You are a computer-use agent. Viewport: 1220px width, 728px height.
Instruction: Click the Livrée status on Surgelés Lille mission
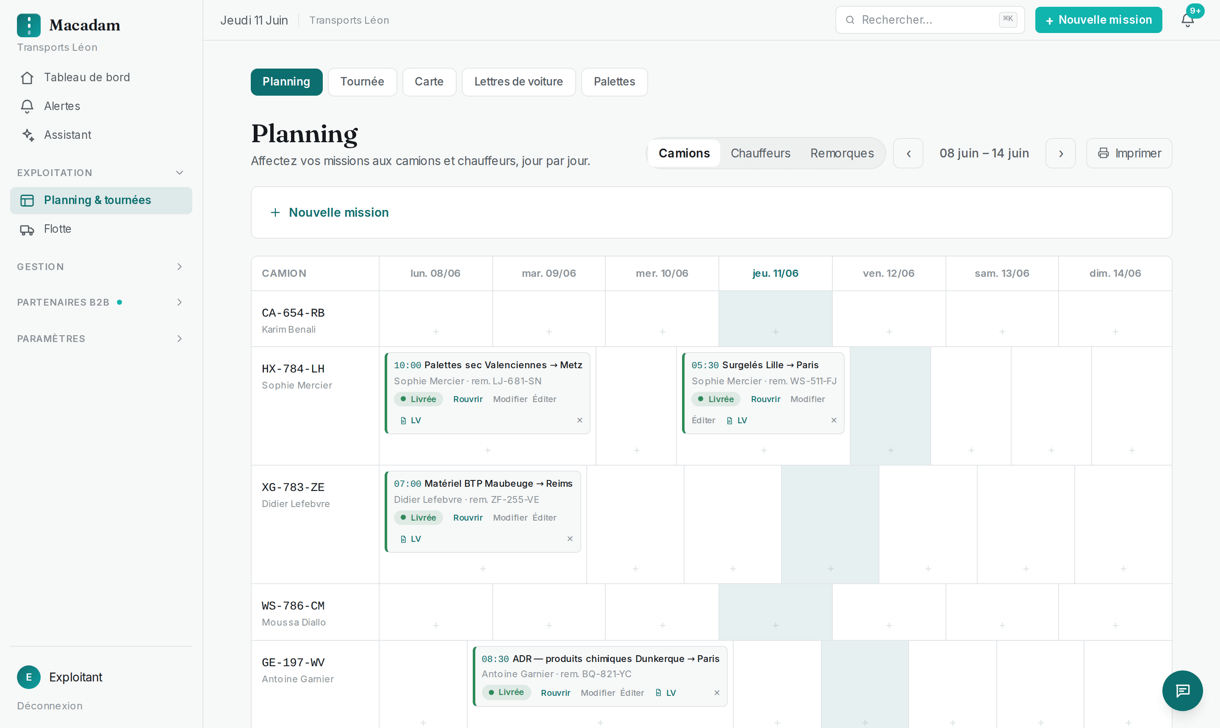pos(715,399)
